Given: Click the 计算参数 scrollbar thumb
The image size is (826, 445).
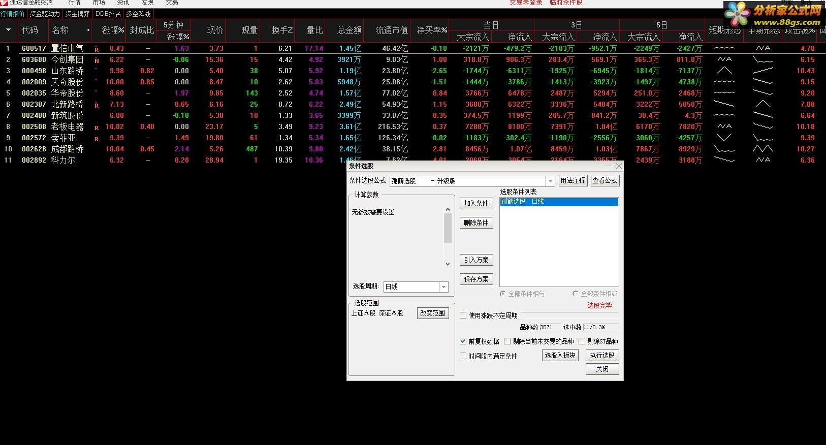Looking at the screenshot, I should pyautogui.click(x=448, y=228).
